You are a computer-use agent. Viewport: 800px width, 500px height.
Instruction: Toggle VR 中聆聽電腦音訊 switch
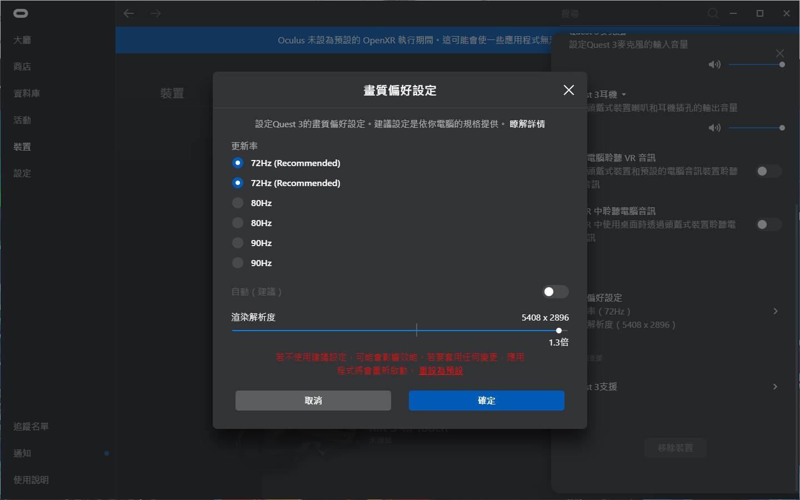[769, 224]
